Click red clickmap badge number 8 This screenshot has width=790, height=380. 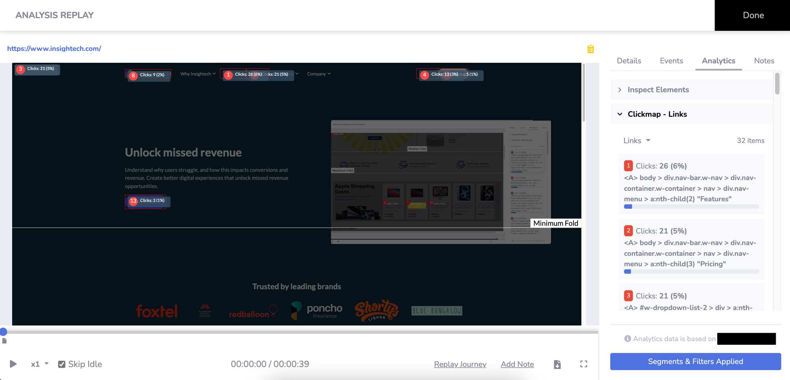coord(134,75)
